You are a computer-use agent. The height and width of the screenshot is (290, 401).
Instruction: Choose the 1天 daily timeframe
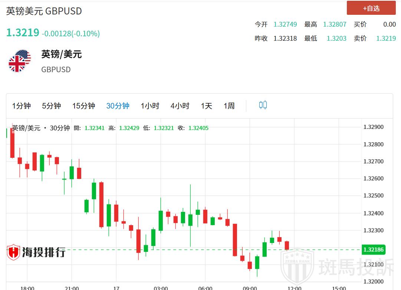point(206,106)
